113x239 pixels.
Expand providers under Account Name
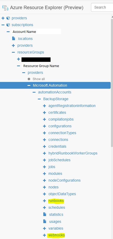point(13,45)
